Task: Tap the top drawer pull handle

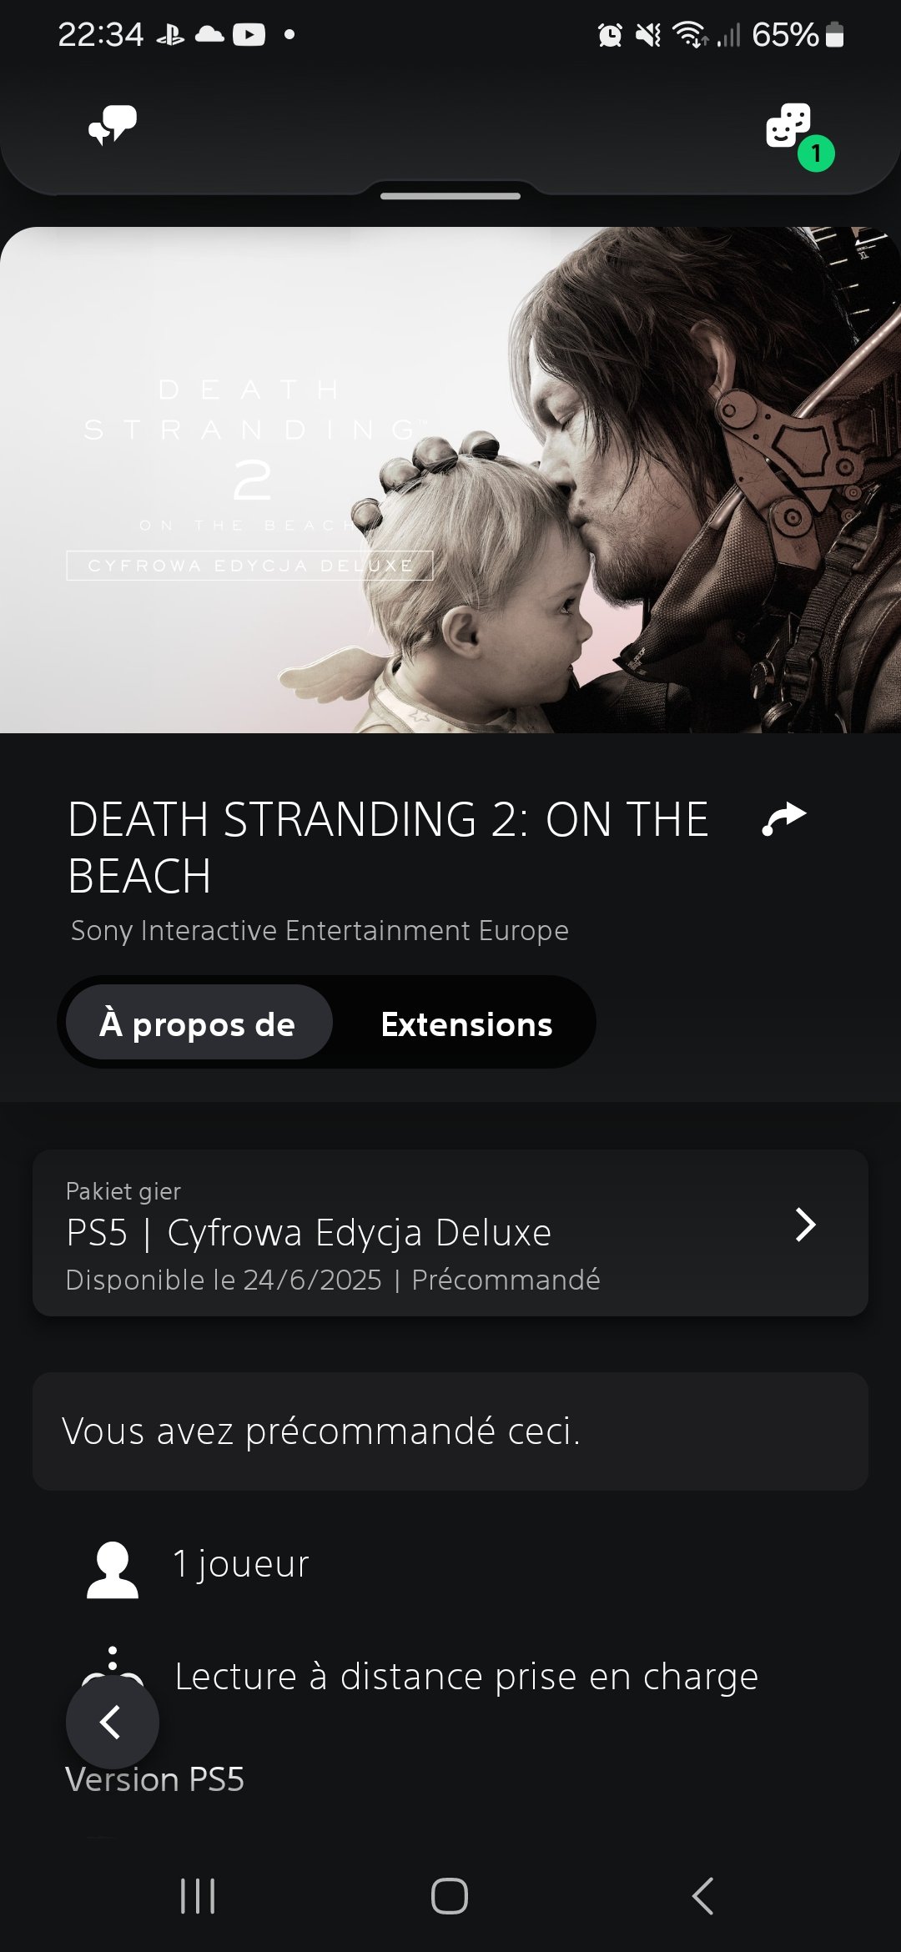Action: (450, 196)
